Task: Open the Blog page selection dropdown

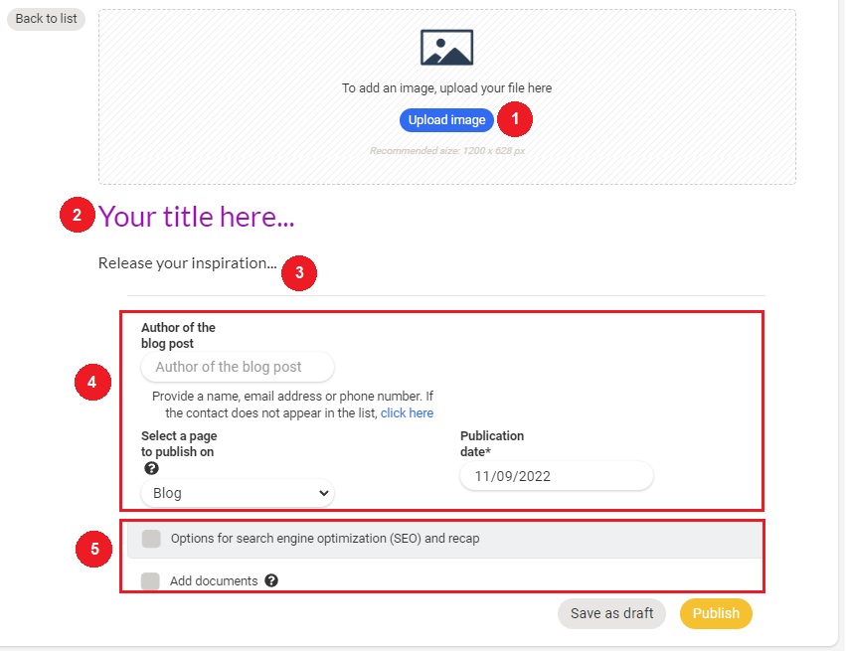Action: [238, 493]
